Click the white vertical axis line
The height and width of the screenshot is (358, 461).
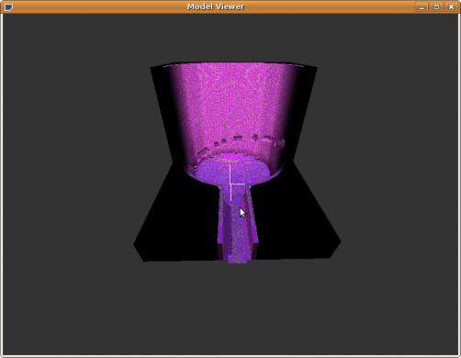[x=230, y=183]
